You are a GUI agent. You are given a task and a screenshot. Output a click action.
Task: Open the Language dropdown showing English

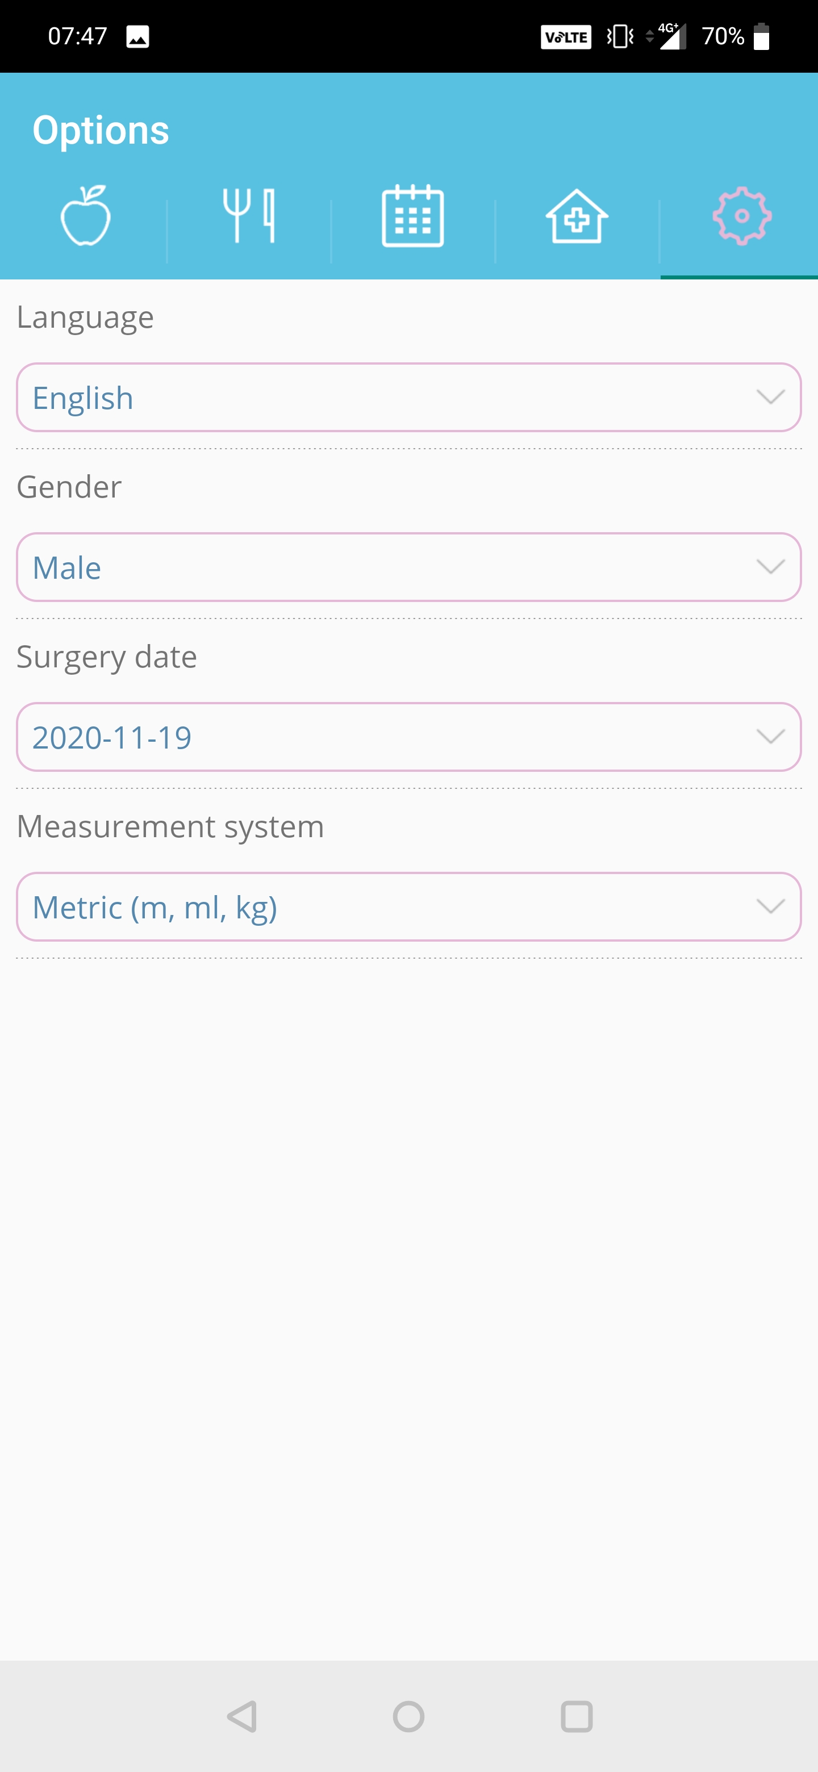tap(408, 398)
